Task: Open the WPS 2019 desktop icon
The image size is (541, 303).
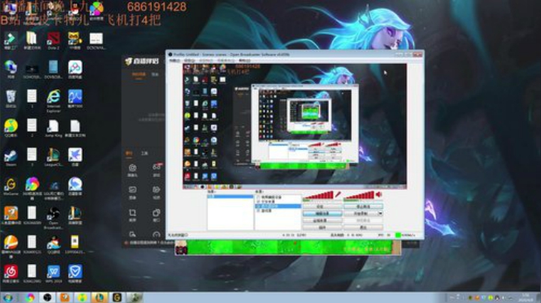Action: (53, 274)
